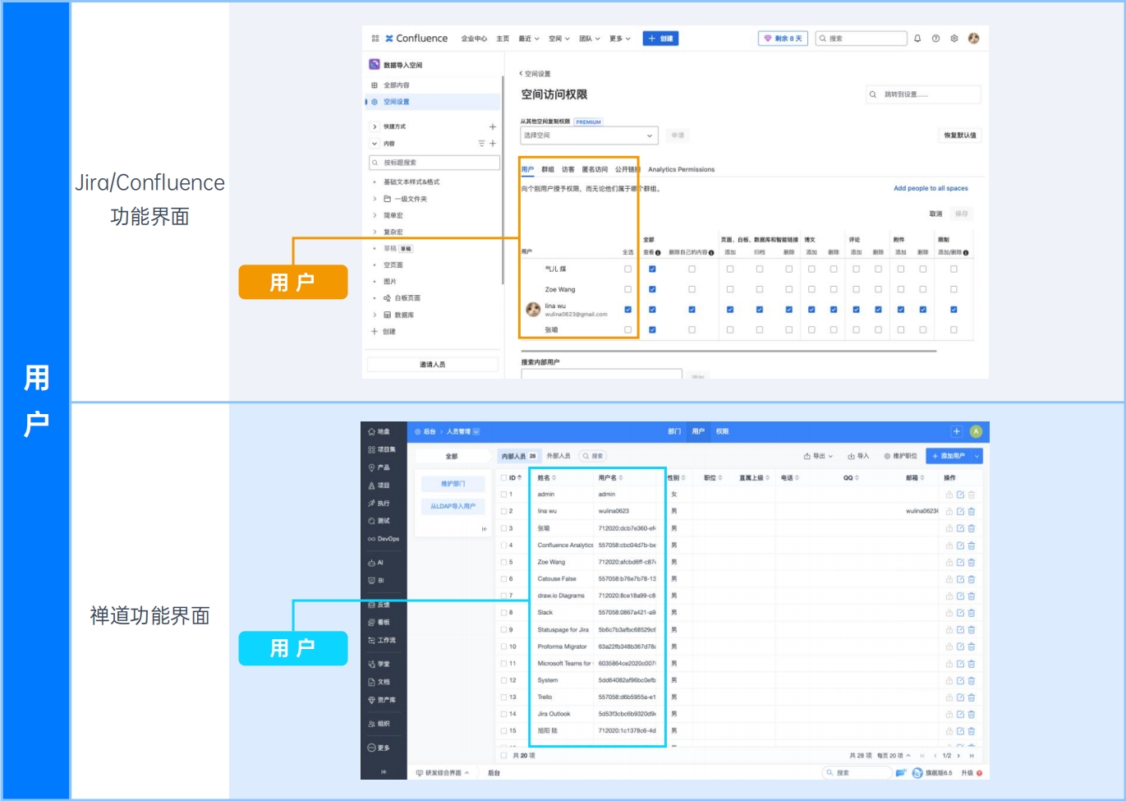Open the Confluence help question-mark icon
Screen dimensions: 1126x801
[935, 39]
